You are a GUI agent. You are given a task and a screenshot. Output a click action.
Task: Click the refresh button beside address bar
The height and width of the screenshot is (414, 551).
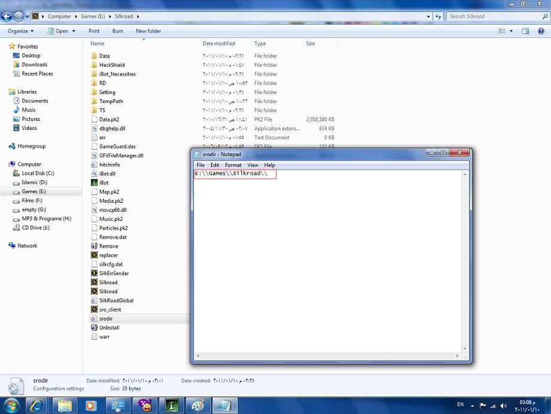(438, 16)
